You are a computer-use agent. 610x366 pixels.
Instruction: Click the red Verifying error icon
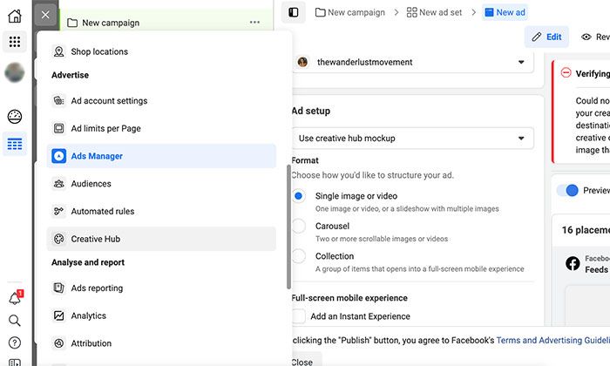coord(566,72)
